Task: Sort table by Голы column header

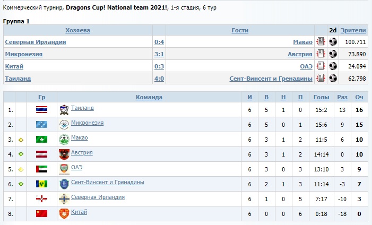Action: coord(322,97)
